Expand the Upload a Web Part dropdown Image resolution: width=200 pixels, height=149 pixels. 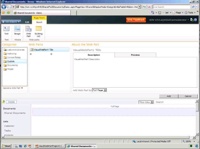[13, 88]
